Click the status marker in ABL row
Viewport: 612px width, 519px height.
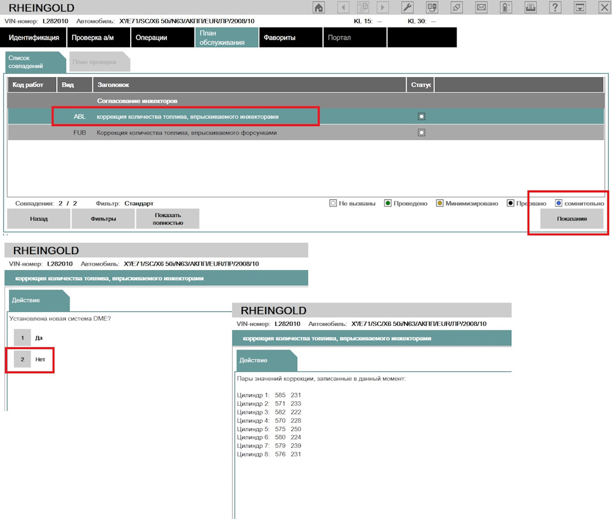(421, 117)
